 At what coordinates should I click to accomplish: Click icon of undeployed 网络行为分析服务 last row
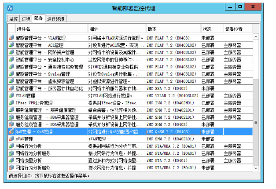[x=11, y=167]
